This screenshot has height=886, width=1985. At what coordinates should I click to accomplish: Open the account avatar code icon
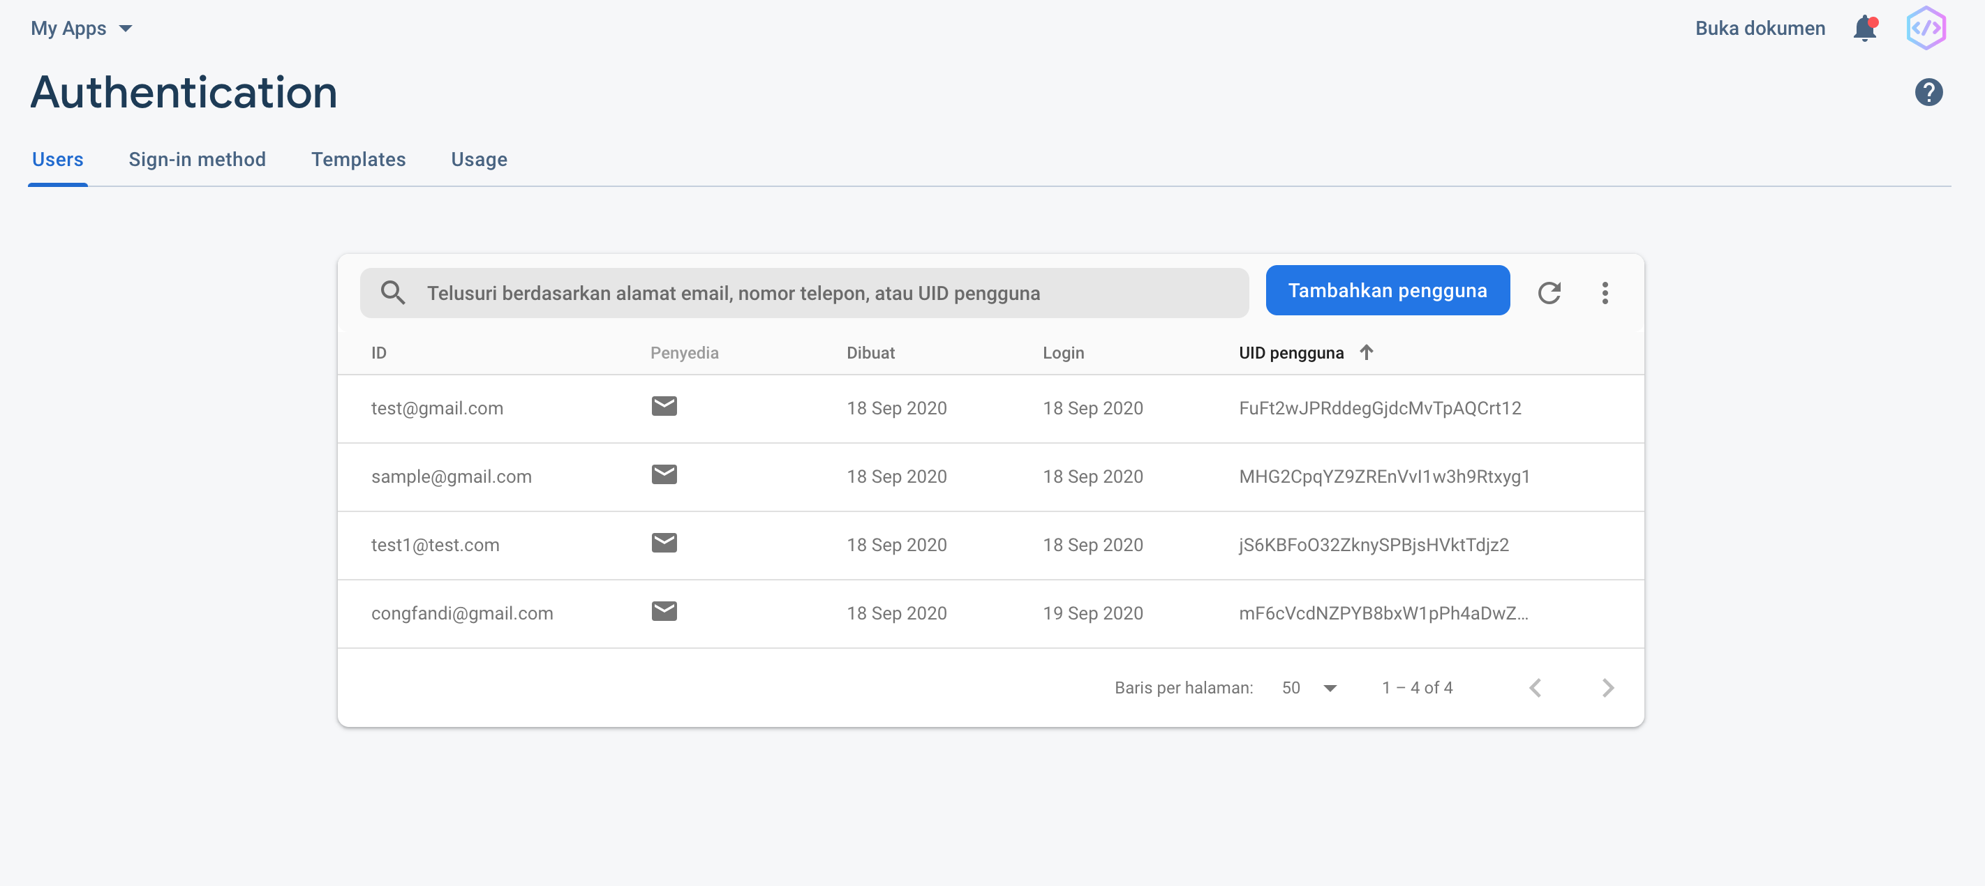click(x=1926, y=29)
